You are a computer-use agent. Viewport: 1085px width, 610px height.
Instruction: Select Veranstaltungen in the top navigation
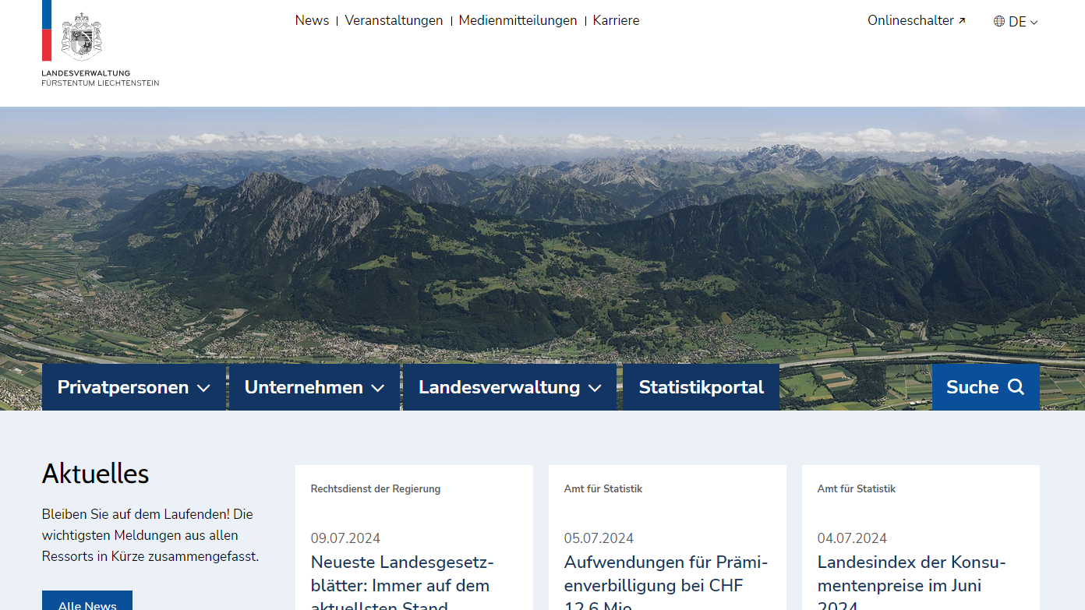[x=394, y=20]
